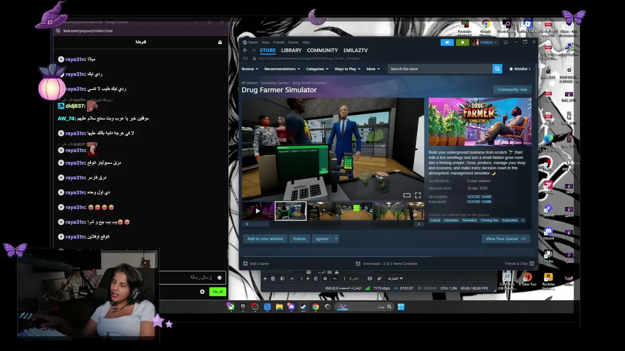Image resolution: width=625 pixels, height=351 pixels.
Task: Open Steam notifications bell
Action: tap(462, 42)
